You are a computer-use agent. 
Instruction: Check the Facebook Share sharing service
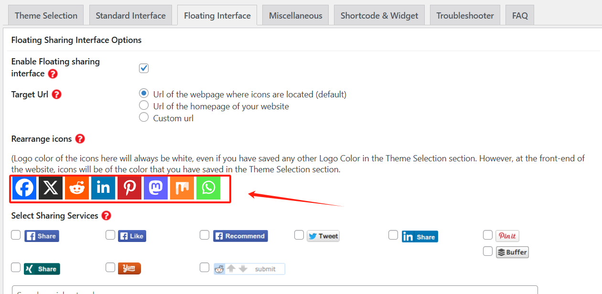(16, 235)
